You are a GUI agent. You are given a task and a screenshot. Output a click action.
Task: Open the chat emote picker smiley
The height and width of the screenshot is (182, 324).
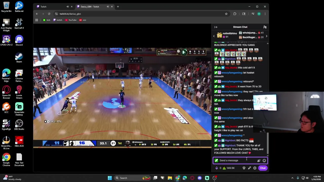tap(264, 161)
